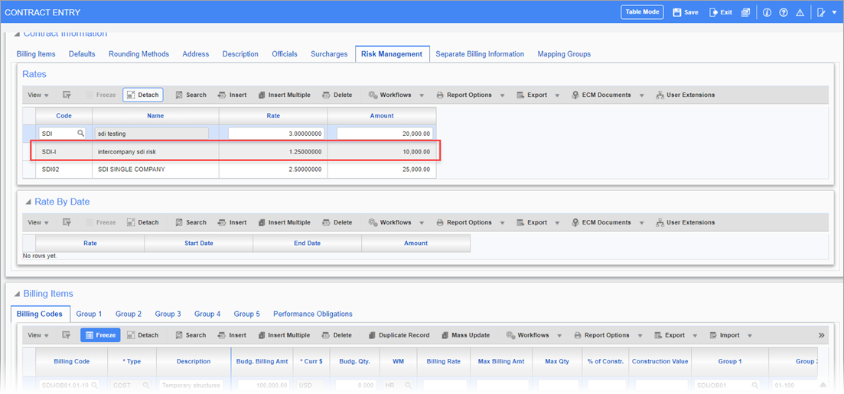Click Search in Rate By Date toolbar
Image resolution: width=844 pixels, height=394 pixels.
191,222
